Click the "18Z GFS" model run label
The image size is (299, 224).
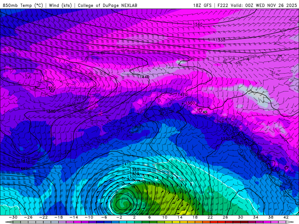coord(202,5)
